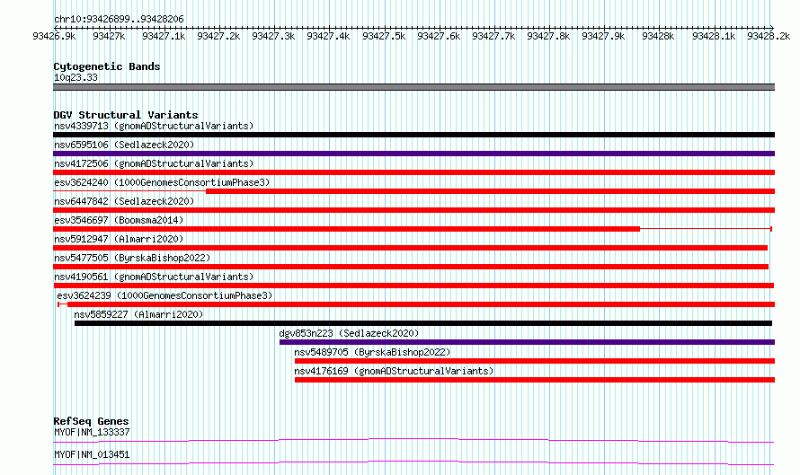Click the magenta line for MYOF|NM_013451
This screenshot has width=800, height=475.
pyautogui.click(x=413, y=462)
